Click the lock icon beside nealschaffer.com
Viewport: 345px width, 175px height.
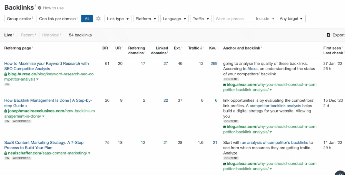click(6, 153)
